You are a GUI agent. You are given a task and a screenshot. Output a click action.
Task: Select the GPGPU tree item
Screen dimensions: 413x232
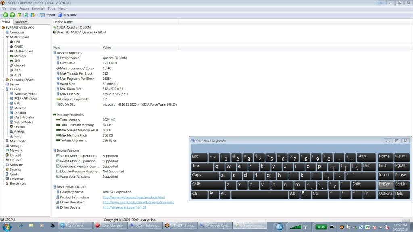point(19,132)
